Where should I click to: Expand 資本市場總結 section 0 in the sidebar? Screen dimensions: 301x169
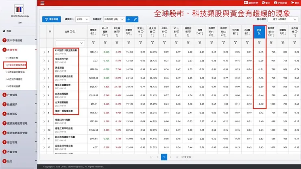(x=19, y=40)
